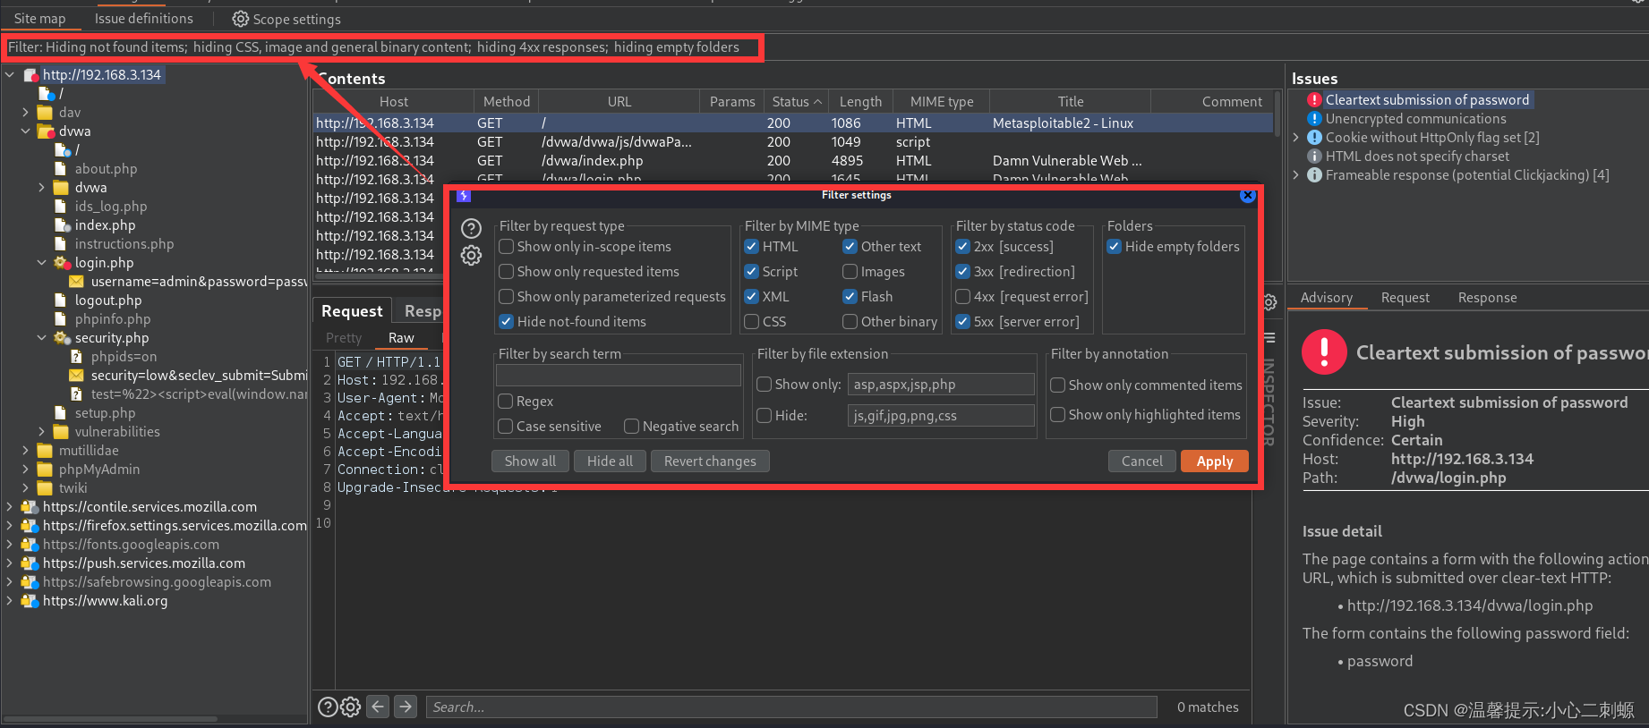
Task: Click the help icon beside bottom search bar
Action: pyautogui.click(x=328, y=707)
